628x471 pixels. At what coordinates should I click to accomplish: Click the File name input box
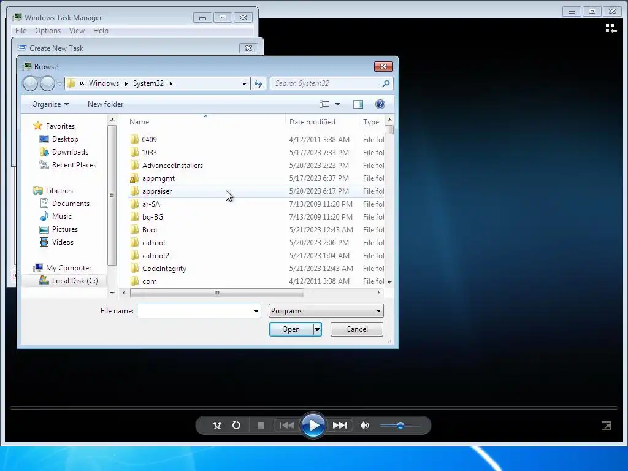pos(194,311)
